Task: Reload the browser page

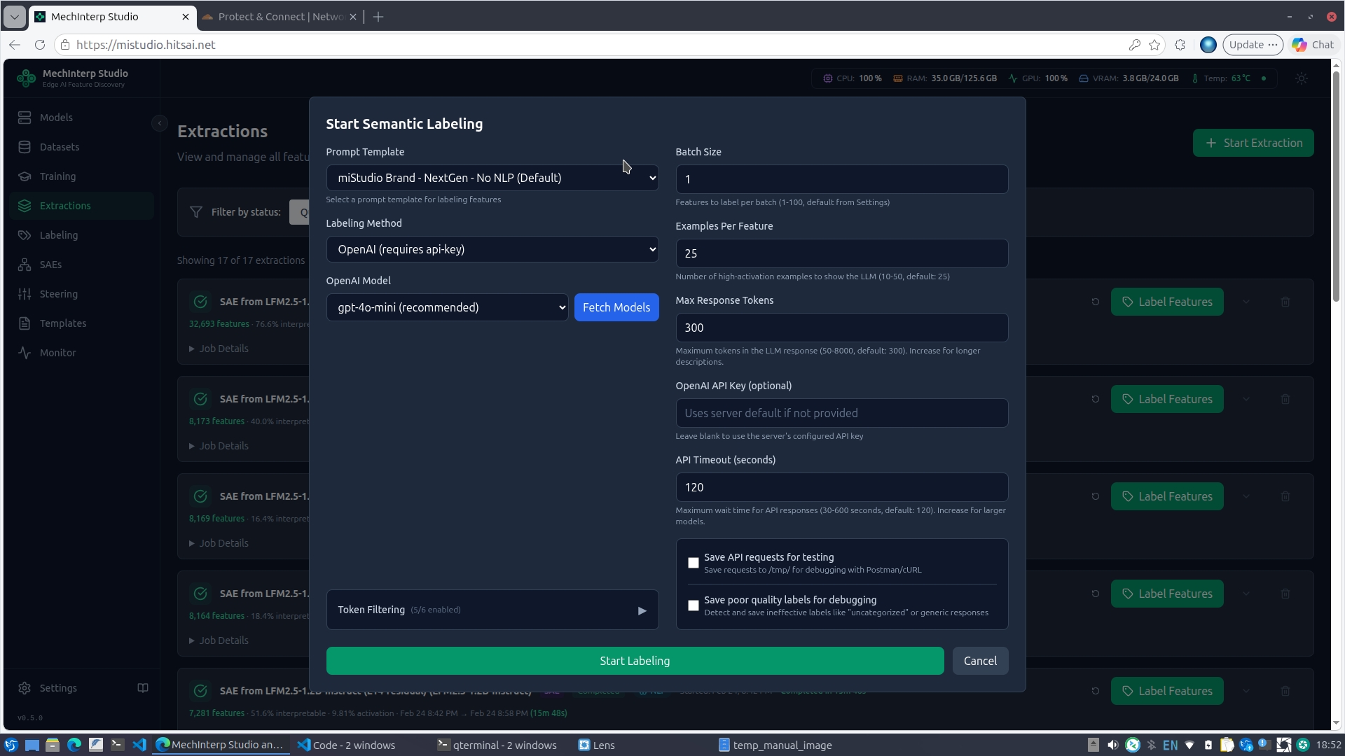Action: pyautogui.click(x=40, y=45)
